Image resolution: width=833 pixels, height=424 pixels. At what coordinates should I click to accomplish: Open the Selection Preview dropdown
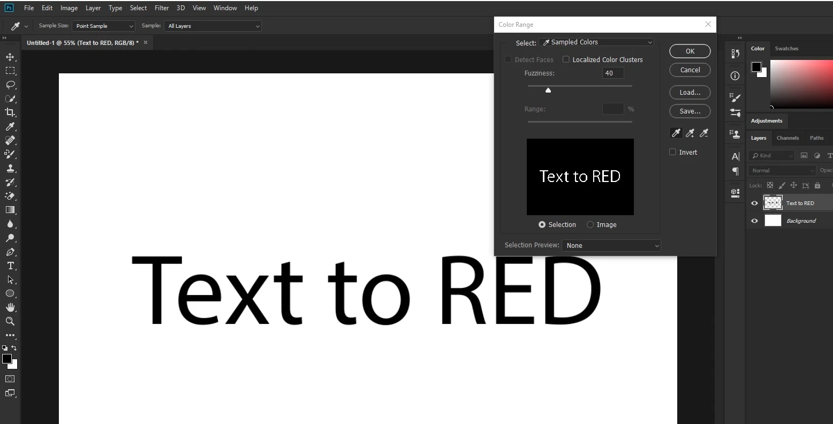tap(611, 245)
